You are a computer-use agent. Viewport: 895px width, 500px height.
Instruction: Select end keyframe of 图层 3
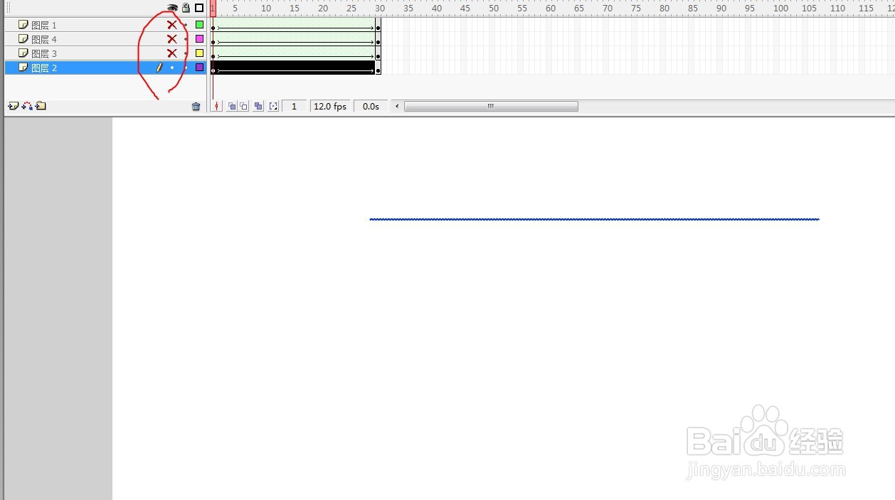click(x=378, y=53)
